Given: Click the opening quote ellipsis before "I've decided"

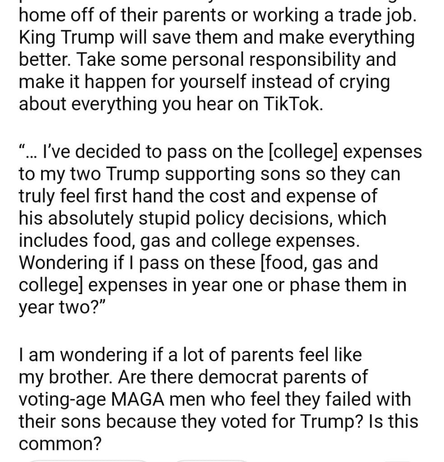Looking at the screenshot, I should click(x=28, y=153).
